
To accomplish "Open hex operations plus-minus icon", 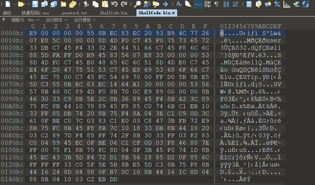I will pos(277,4).
